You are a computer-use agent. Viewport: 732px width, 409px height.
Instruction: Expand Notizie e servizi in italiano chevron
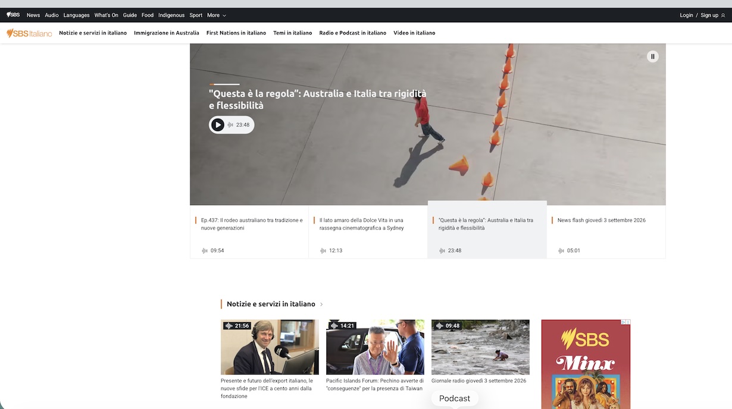click(321, 304)
